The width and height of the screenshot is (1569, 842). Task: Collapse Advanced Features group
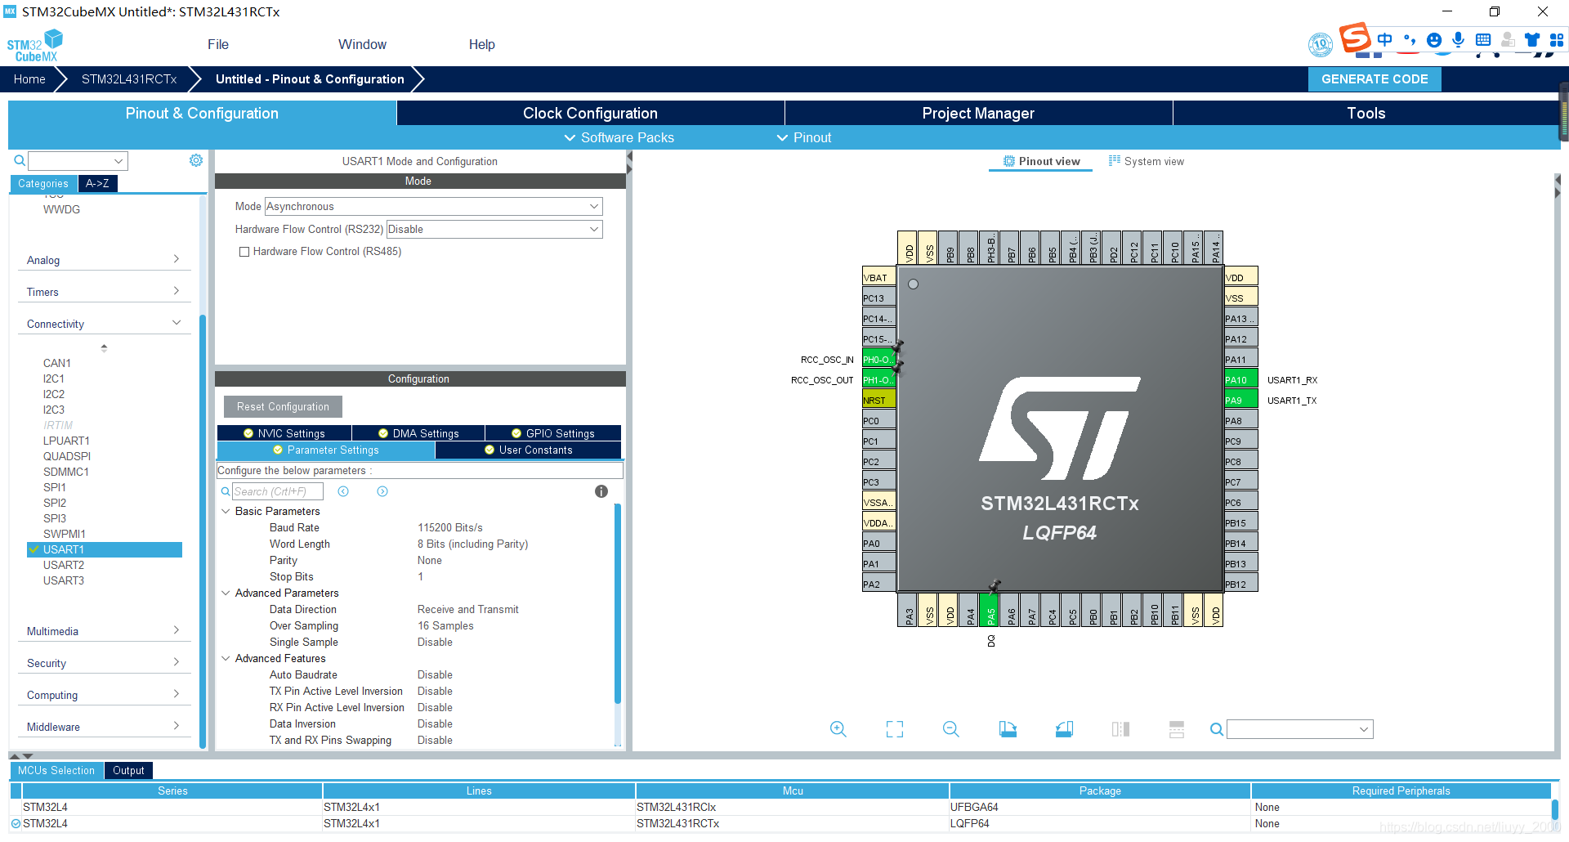coord(226,658)
